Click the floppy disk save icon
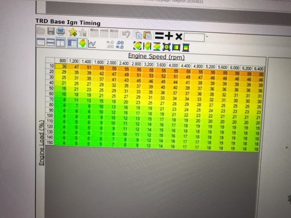This screenshot has height=218, width=291. click(51, 31)
